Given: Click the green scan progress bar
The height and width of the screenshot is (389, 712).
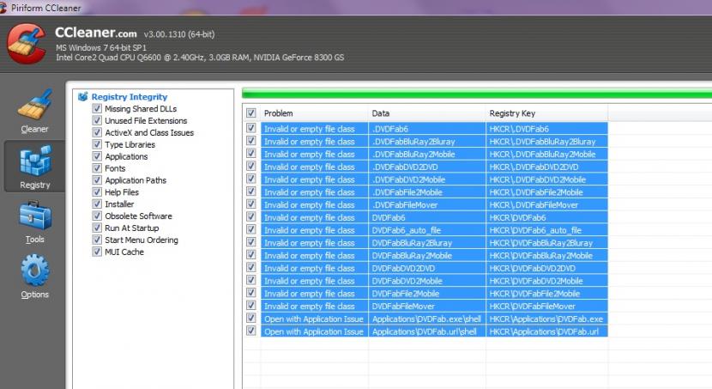Looking at the screenshot, I should tap(477, 94).
